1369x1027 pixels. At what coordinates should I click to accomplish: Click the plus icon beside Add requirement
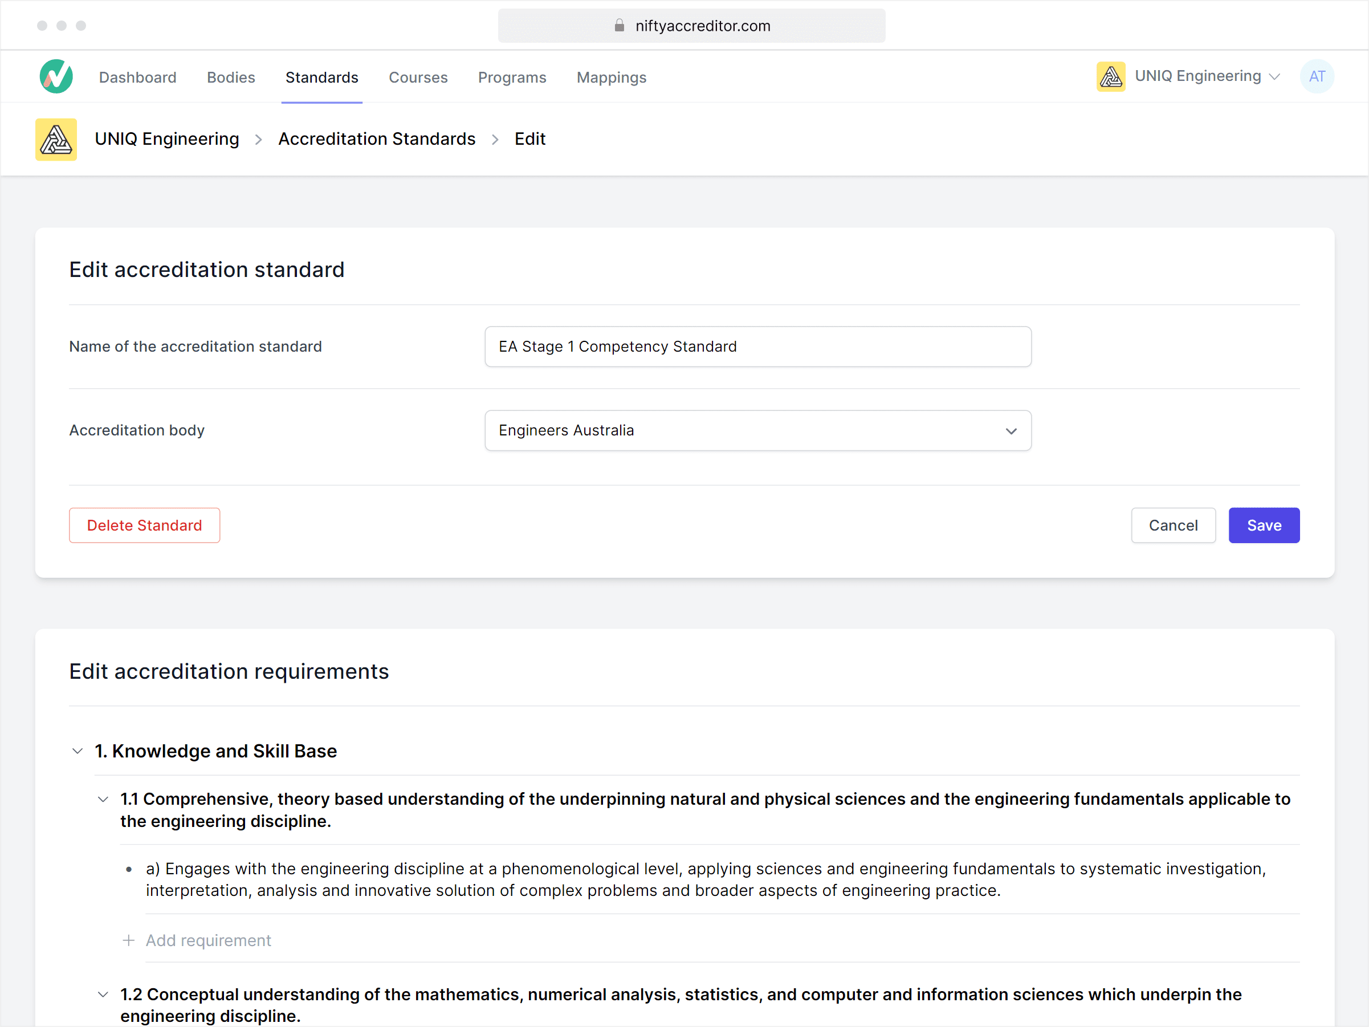[x=128, y=940]
